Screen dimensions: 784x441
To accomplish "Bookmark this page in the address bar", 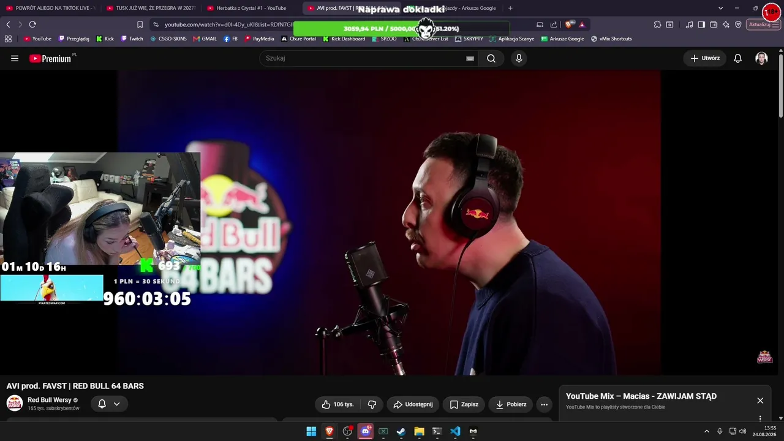I will (140, 24).
